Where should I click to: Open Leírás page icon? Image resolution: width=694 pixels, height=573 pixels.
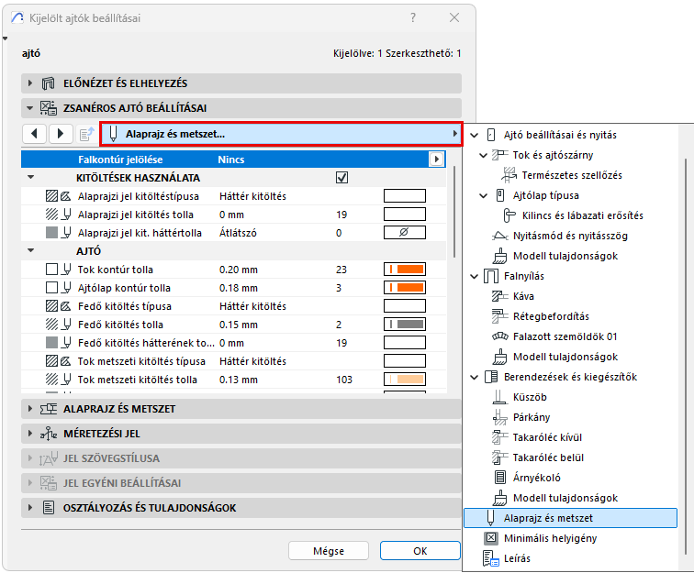coord(490,558)
